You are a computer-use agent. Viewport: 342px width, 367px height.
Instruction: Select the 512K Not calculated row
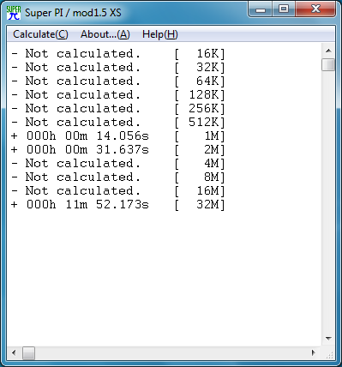point(118,123)
